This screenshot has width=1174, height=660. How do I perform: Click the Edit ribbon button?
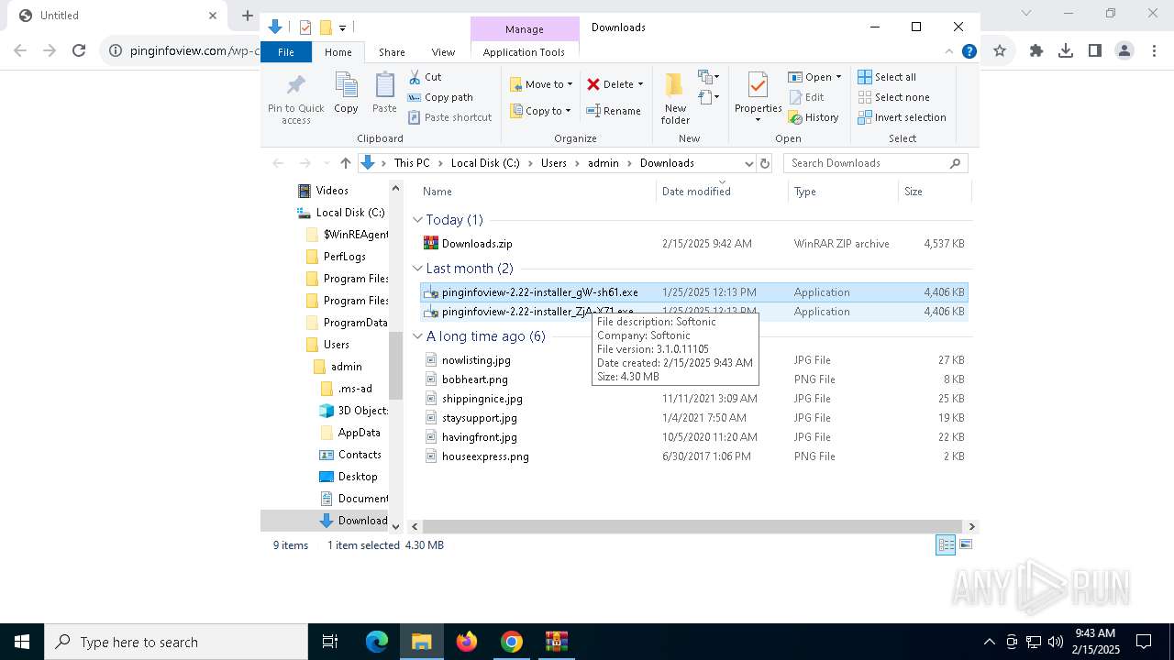(806, 97)
